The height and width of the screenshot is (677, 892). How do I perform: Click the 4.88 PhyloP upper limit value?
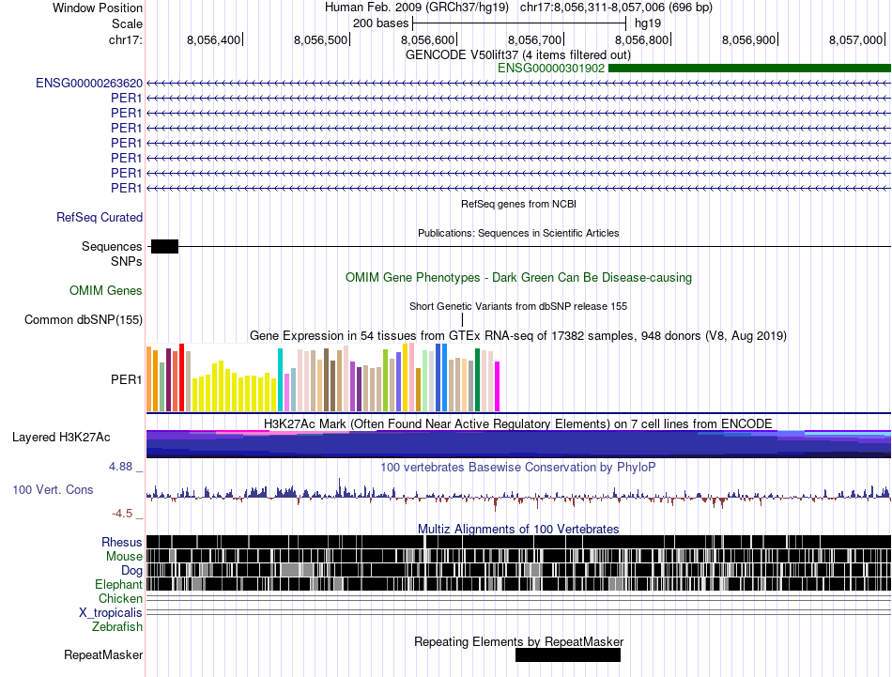click(120, 467)
